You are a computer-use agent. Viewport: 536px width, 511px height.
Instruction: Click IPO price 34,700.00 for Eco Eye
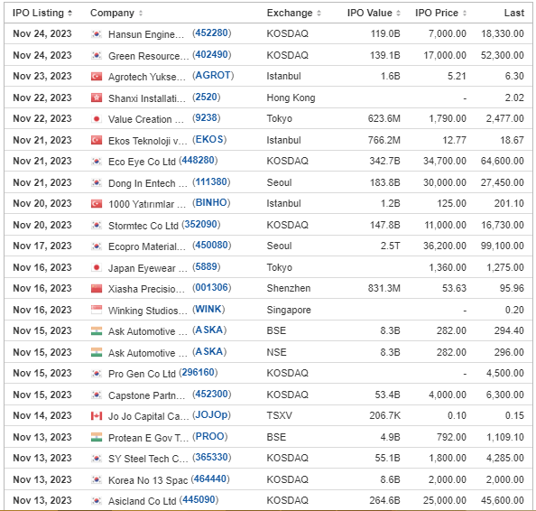(445, 161)
